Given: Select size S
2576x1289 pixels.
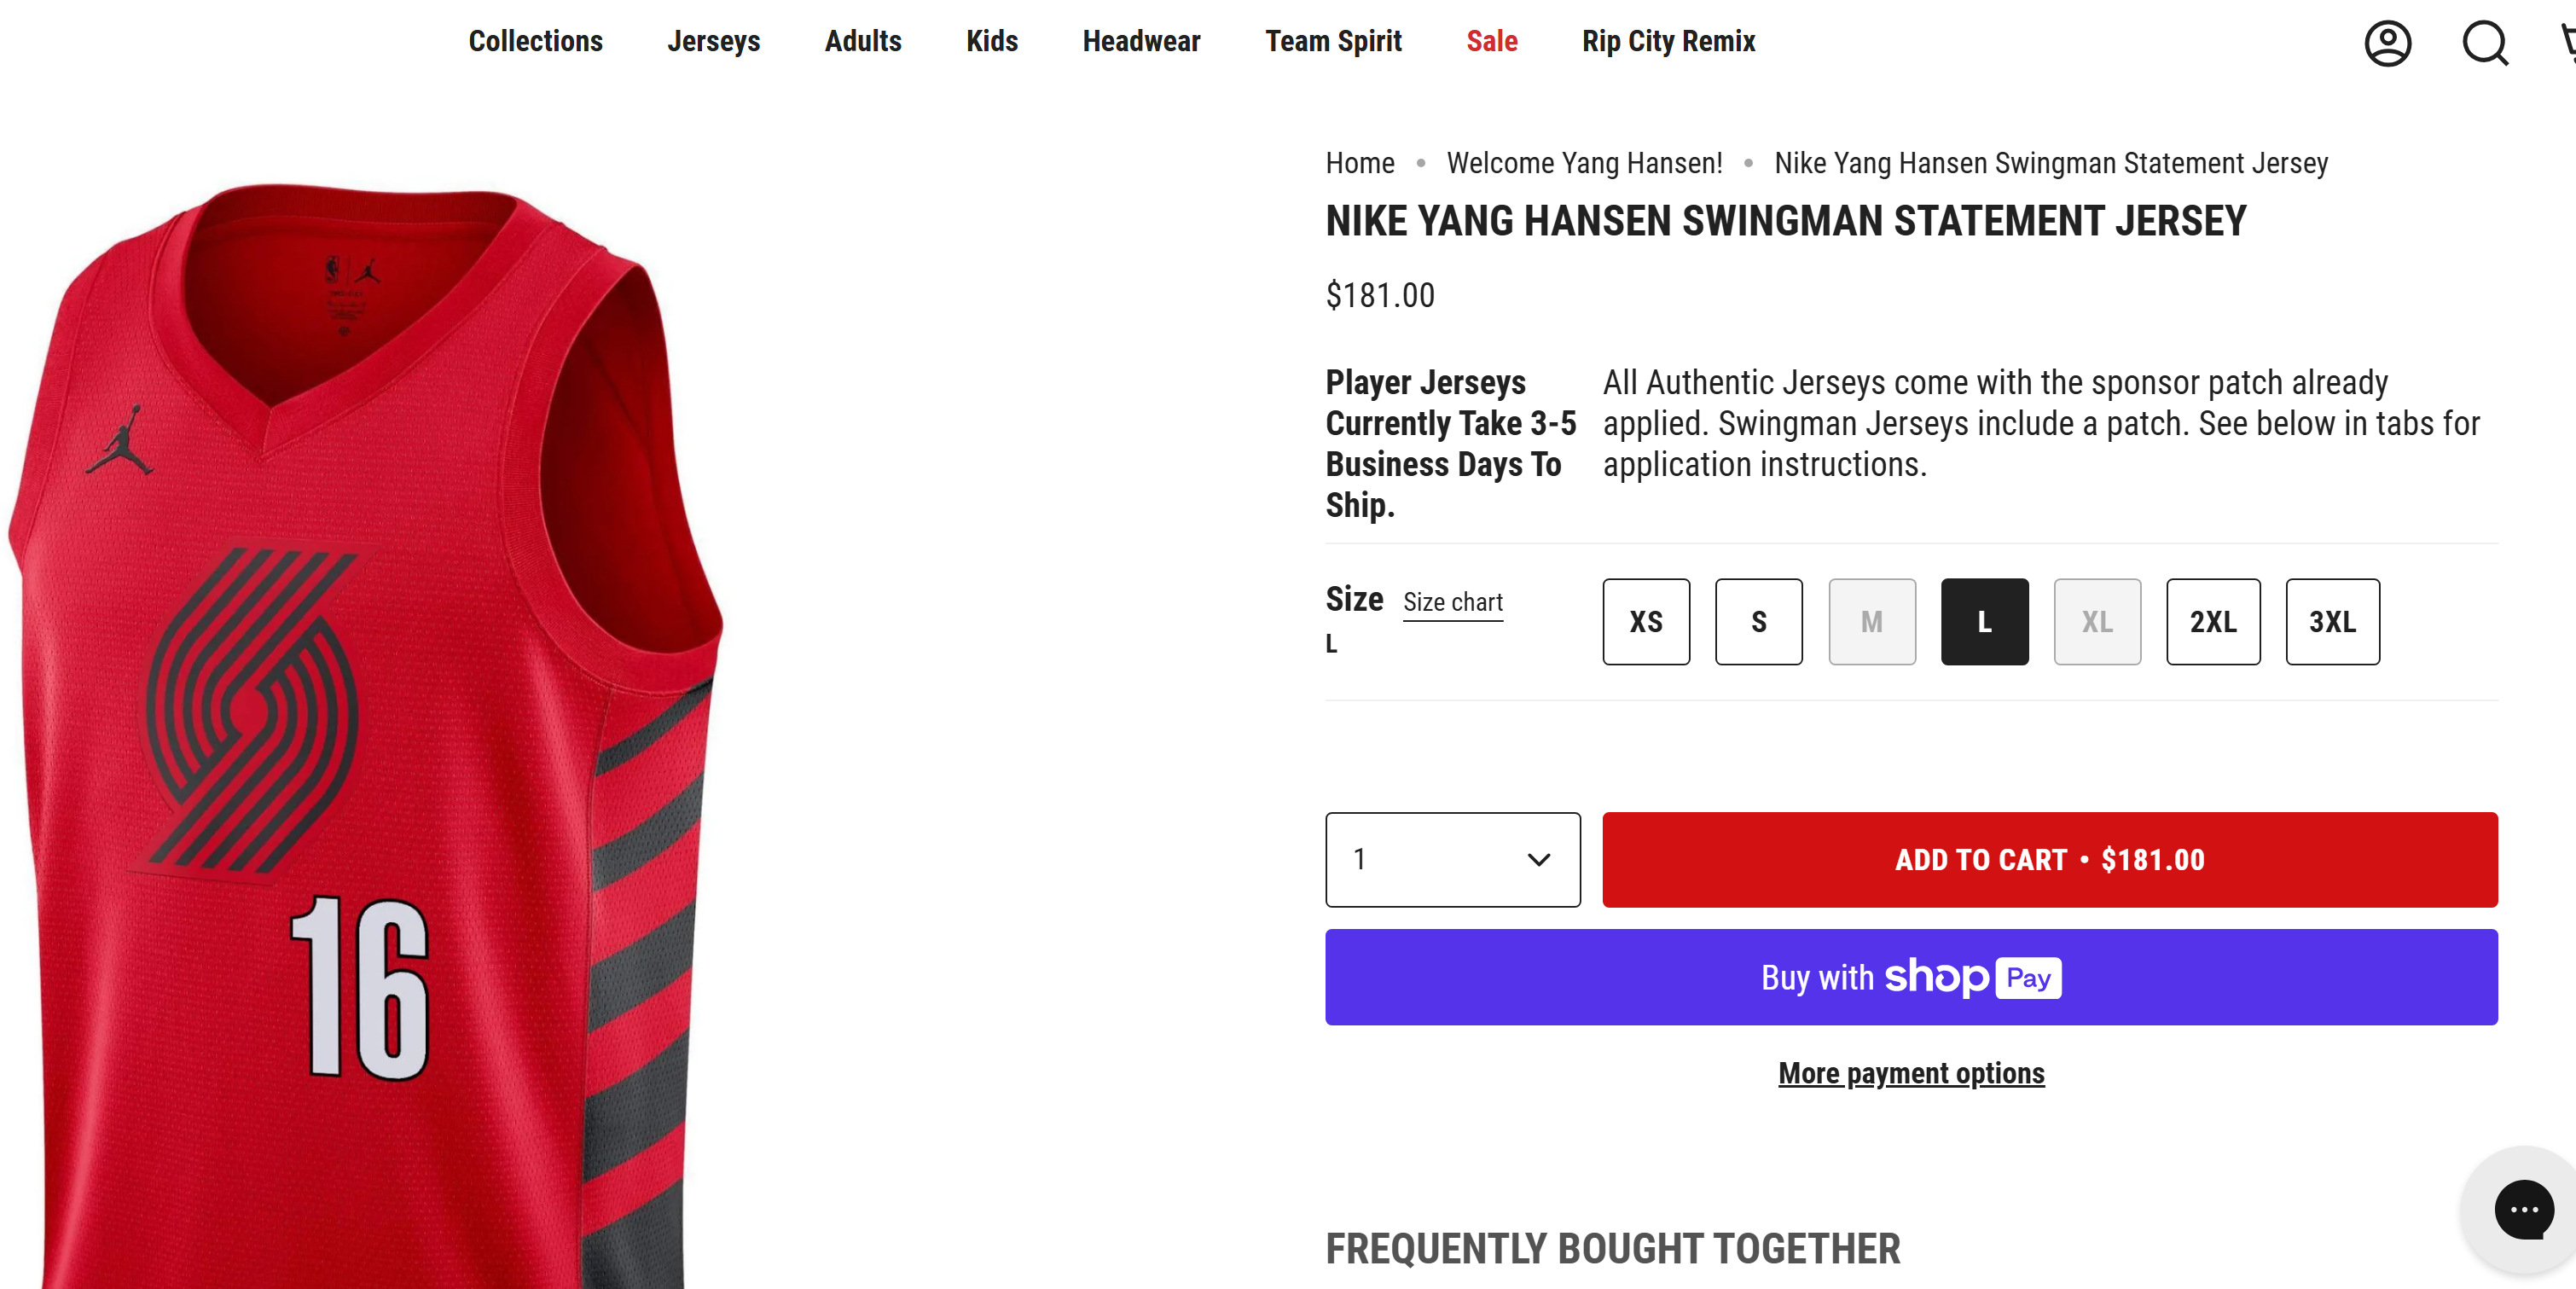Looking at the screenshot, I should click(1759, 621).
